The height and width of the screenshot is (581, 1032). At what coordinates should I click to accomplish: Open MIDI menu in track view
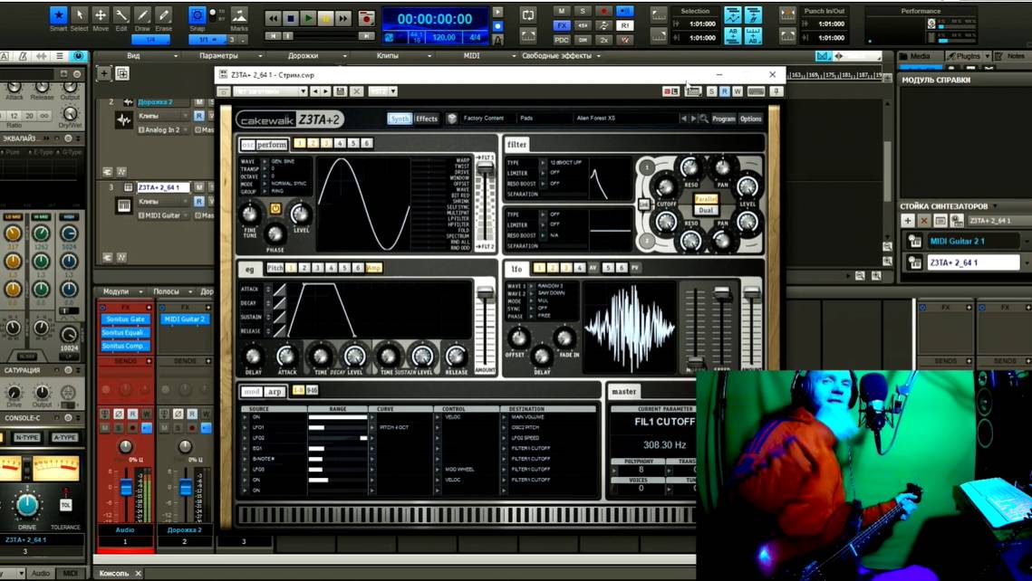click(x=471, y=56)
